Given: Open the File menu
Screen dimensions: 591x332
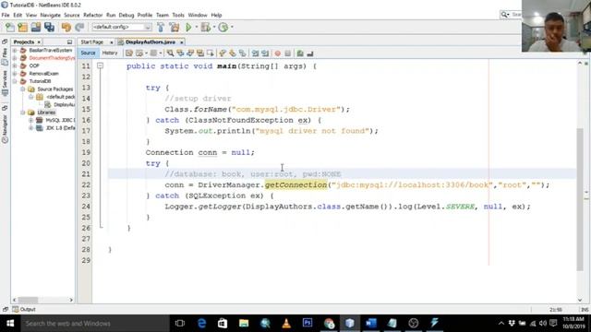Looking at the screenshot, I should tap(6, 15).
